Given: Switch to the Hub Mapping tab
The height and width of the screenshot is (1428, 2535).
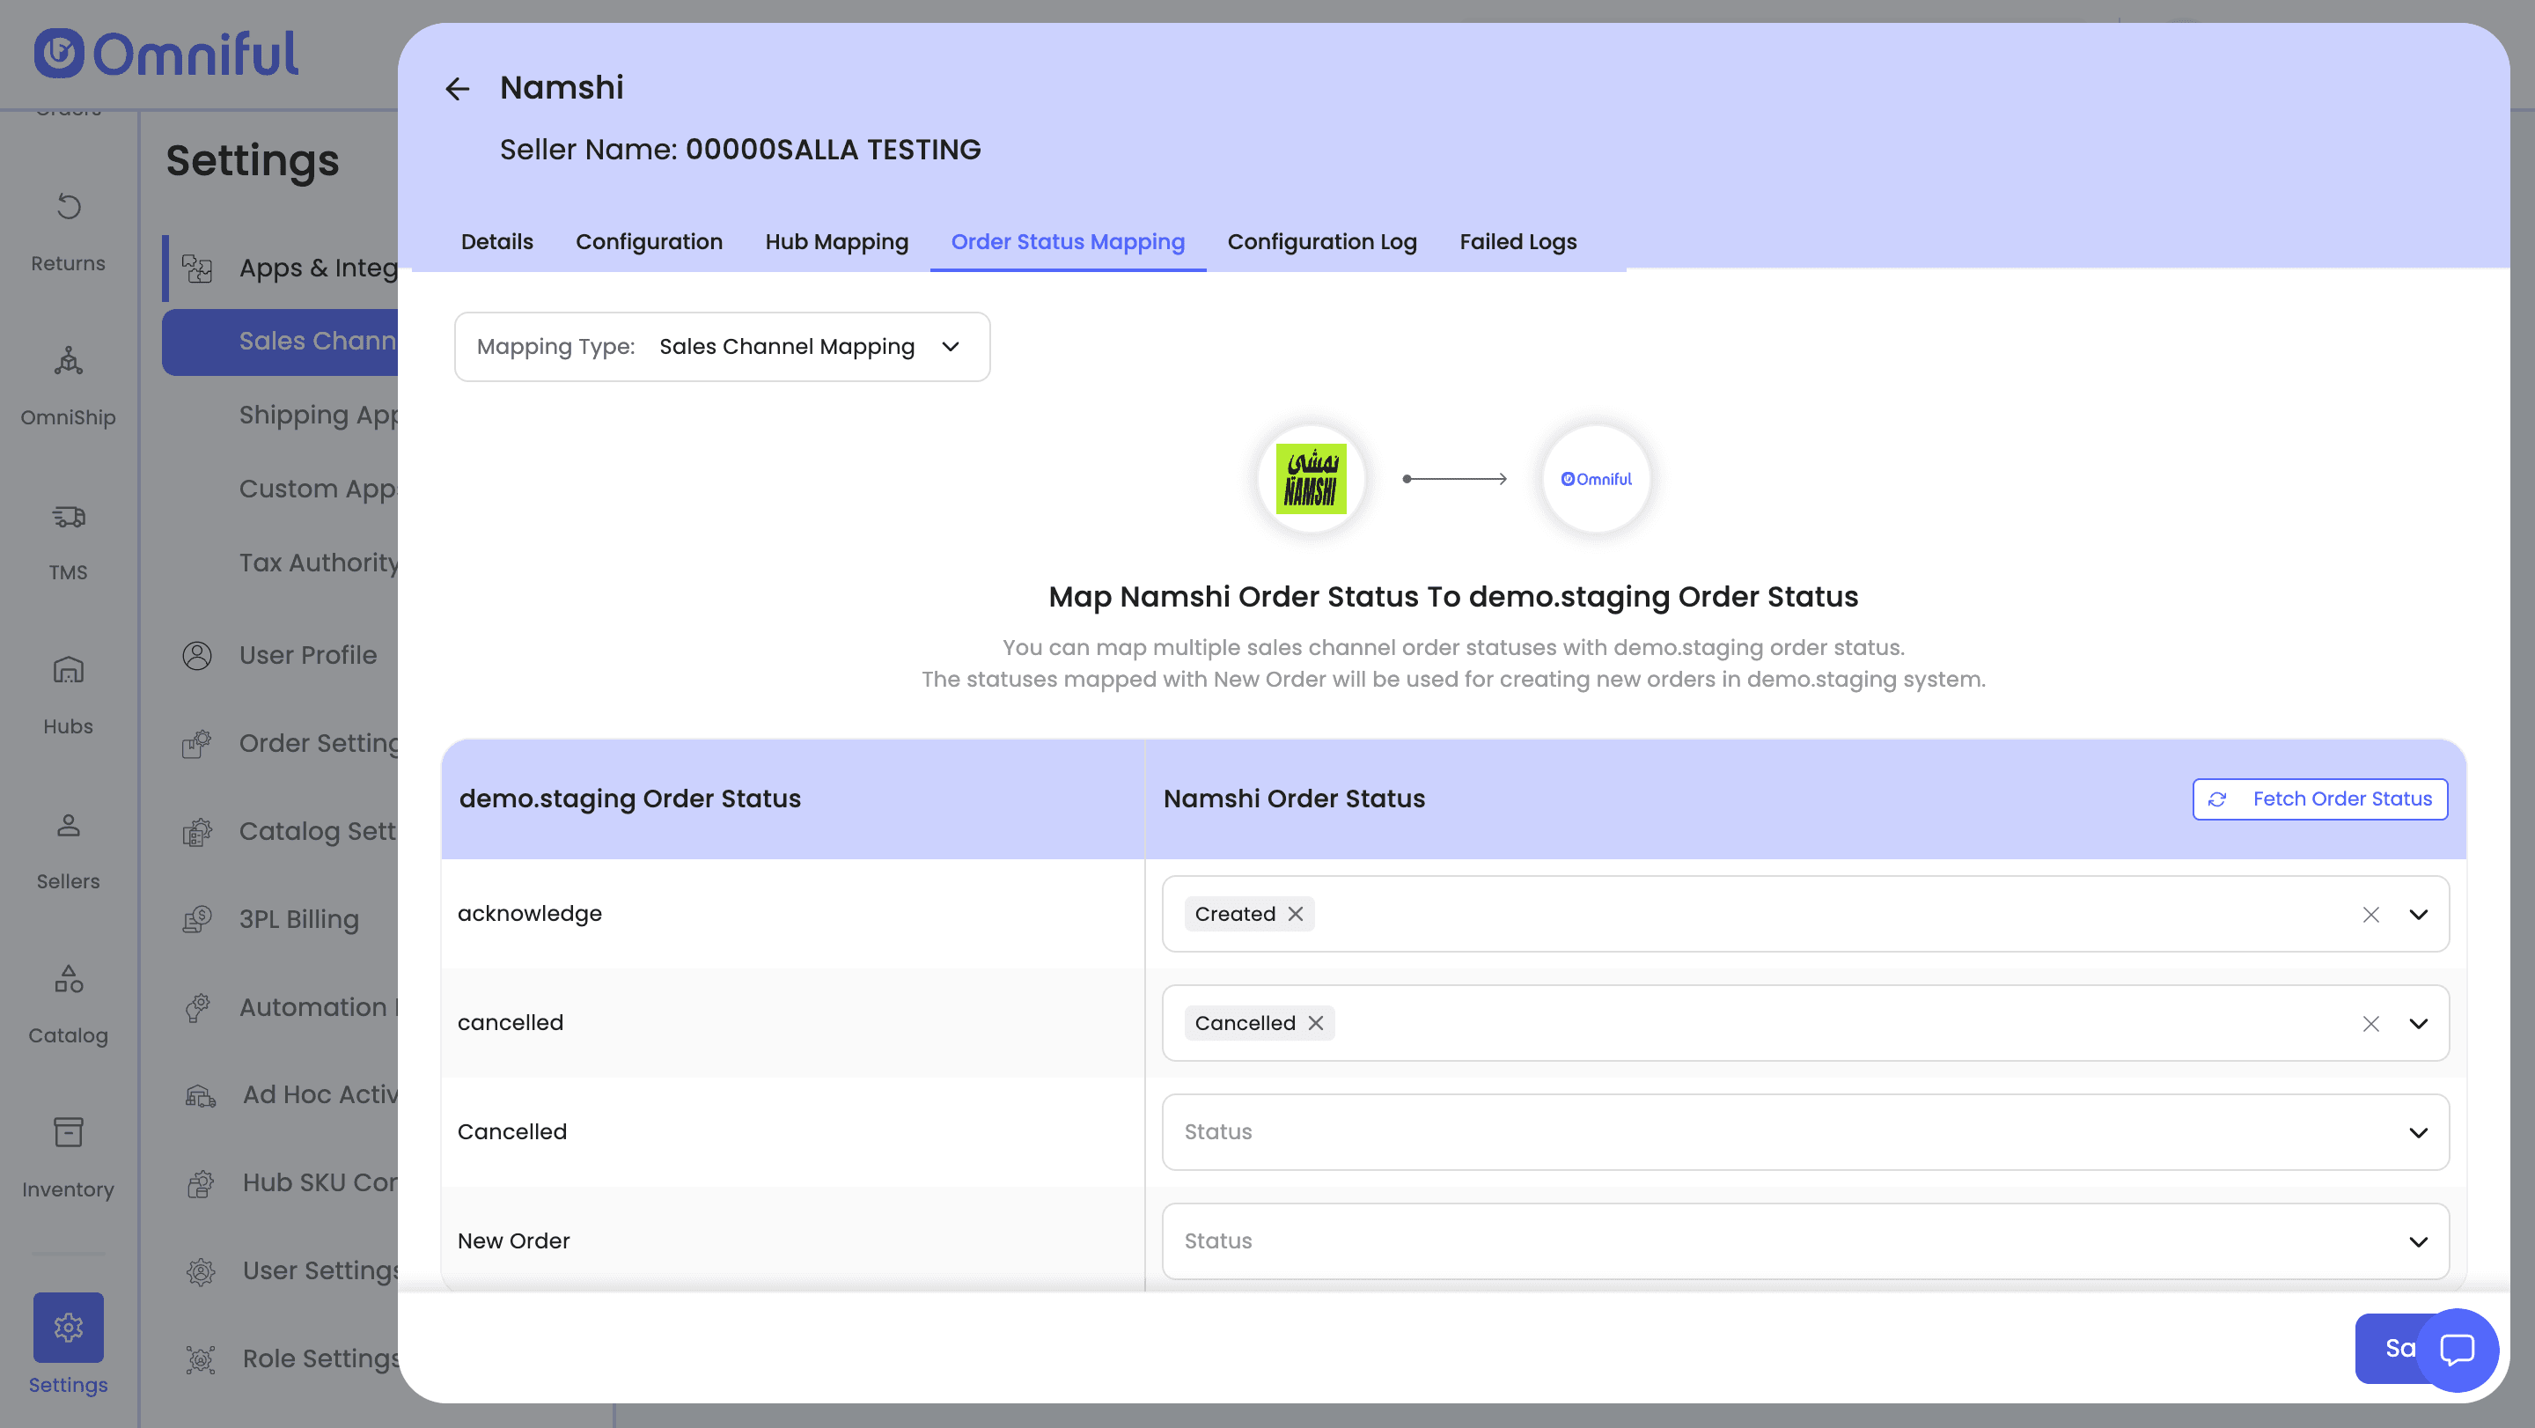Looking at the screenshot, I should click(x=835, y=242).
